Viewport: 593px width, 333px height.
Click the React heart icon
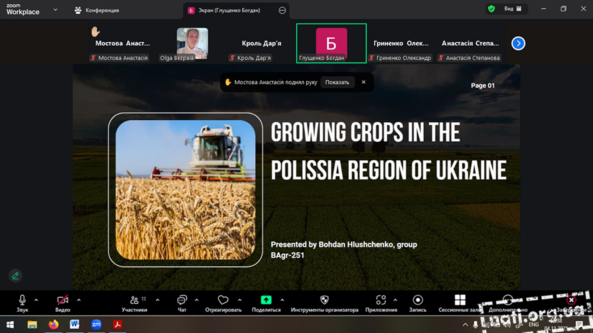click(223, 300)
